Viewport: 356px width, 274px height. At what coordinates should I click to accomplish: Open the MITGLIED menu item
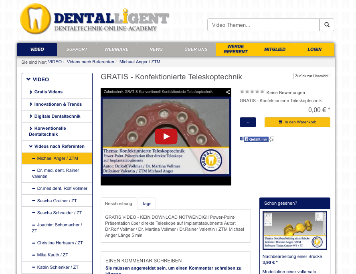pyautogui.click(x=275, y=49)
